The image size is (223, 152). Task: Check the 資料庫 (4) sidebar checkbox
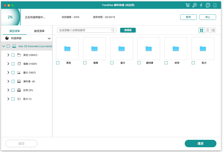tap(13, 81)
